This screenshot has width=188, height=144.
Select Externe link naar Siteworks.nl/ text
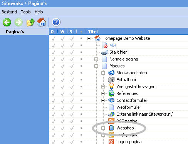144,114
